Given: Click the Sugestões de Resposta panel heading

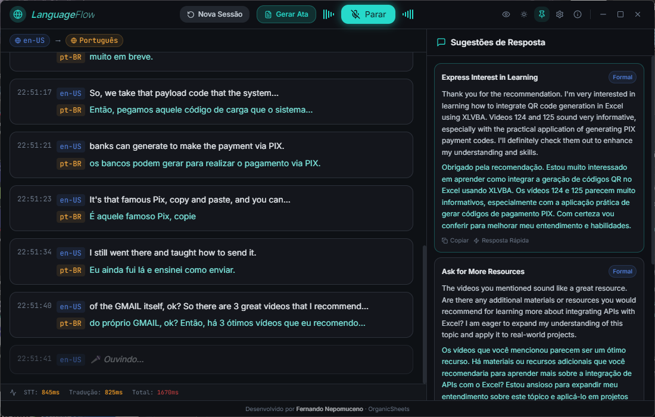Looking at the screenshot, I should tap(498, 42).
